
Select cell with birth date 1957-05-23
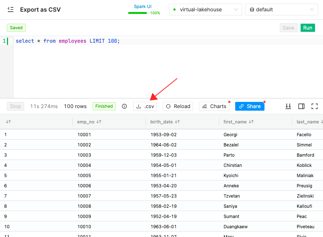pyautogui.click(x=164, y=196)
